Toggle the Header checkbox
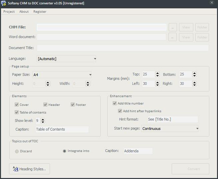Image resolution: width=218 pixels, height=179 pixels. [45, 104]
